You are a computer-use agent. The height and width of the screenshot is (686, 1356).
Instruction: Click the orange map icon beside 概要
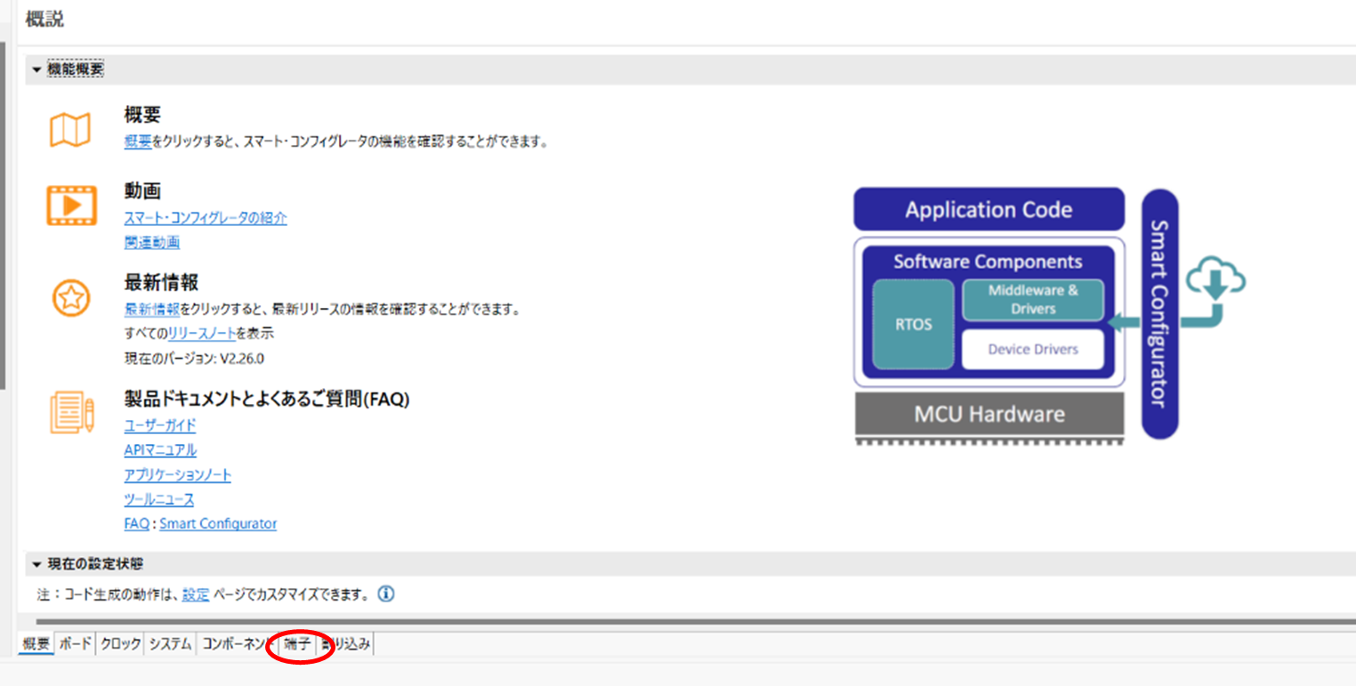coord(69,130)
